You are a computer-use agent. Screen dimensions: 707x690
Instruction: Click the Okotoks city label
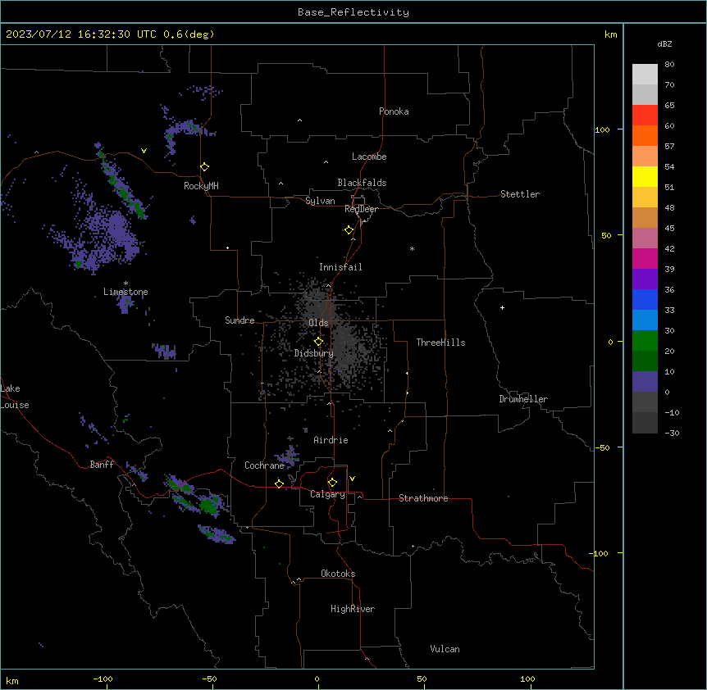coord(338,574)
